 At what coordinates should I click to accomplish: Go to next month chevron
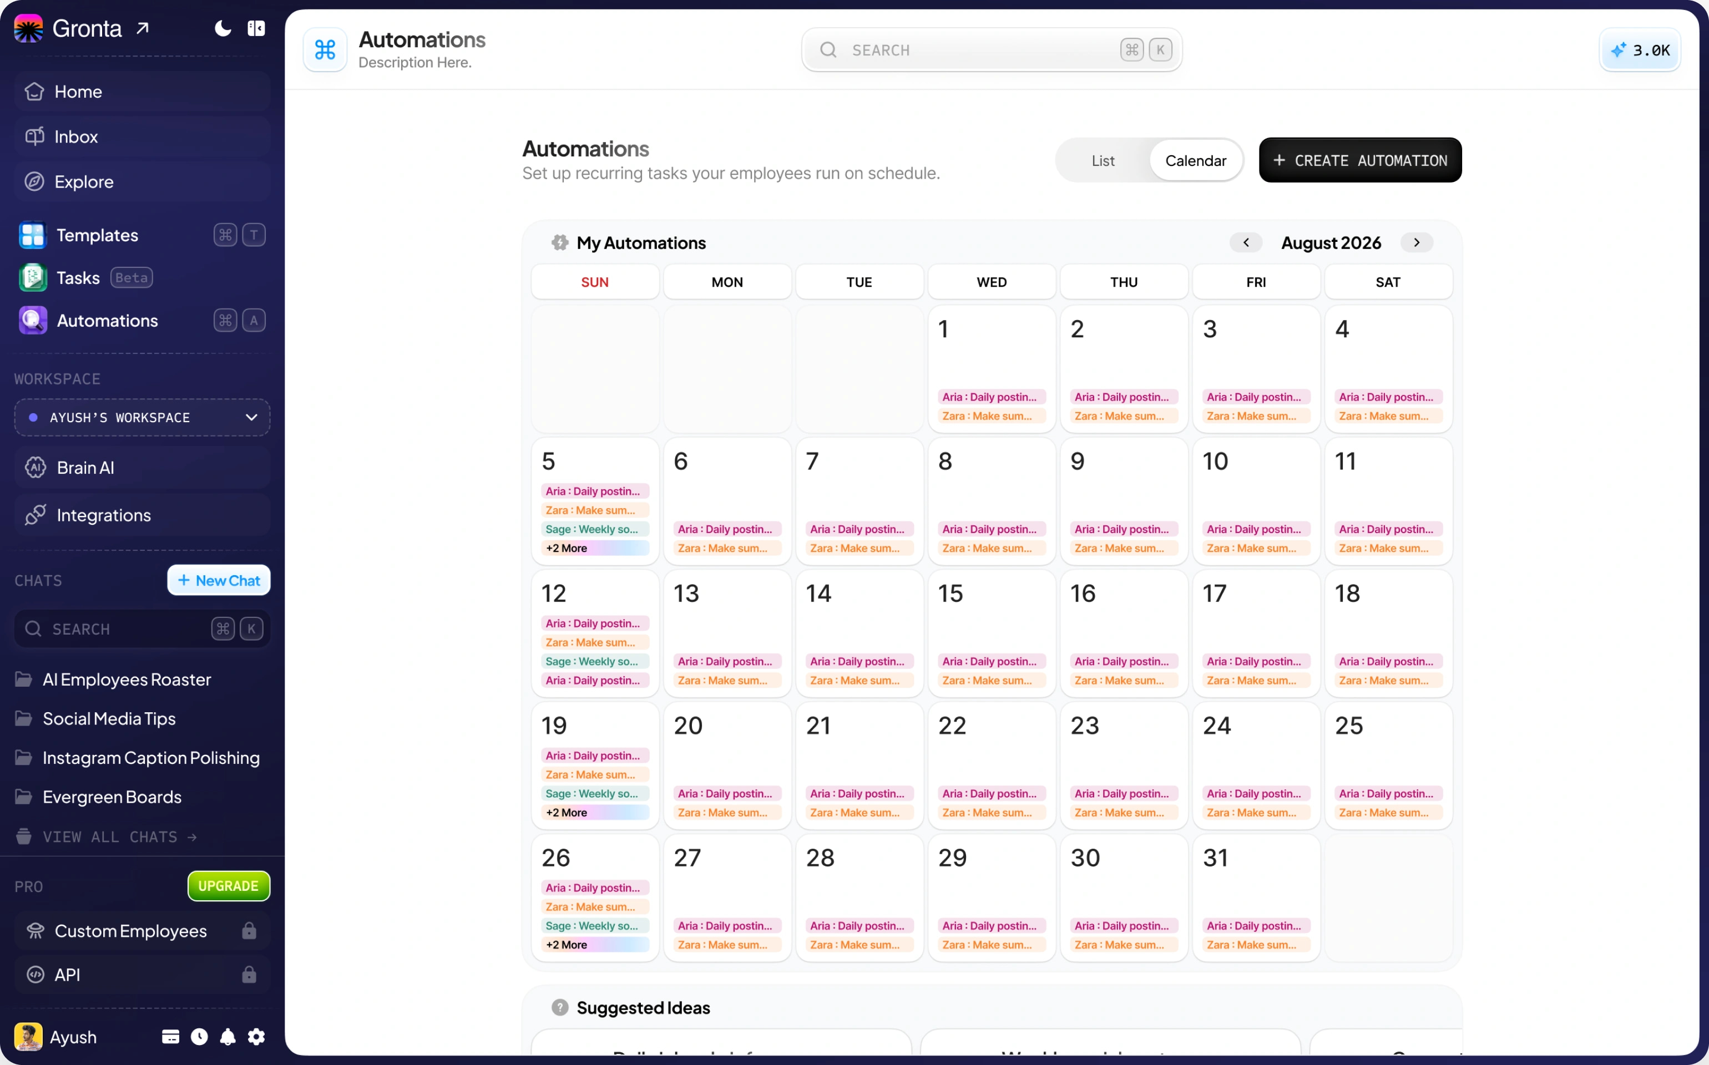tap(1417, 243)
